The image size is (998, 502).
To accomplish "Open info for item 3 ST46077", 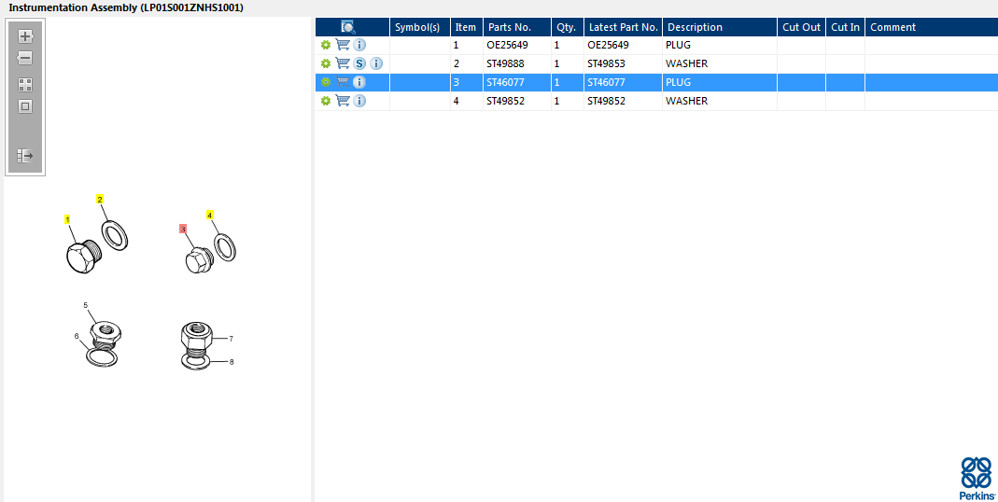I will click(359, 82).
